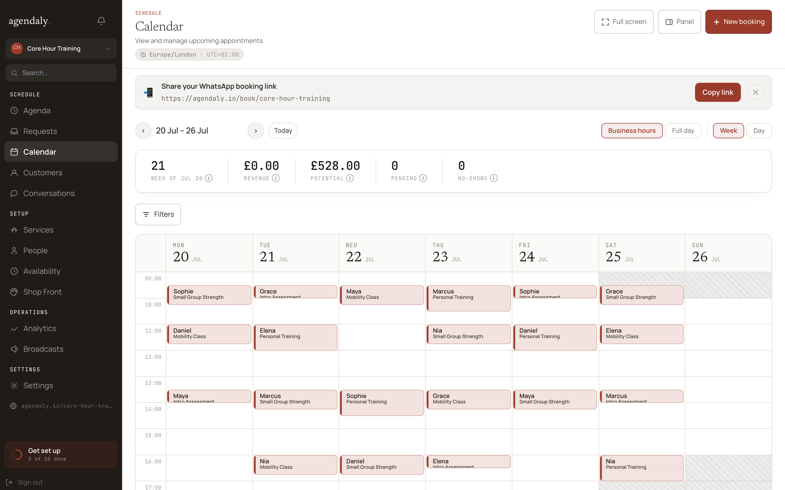This screenshot has height=490, width=785.
Task: Open Marcus Personal Training on Thursday
Action: pyautogui.click(x=468, y=298)
